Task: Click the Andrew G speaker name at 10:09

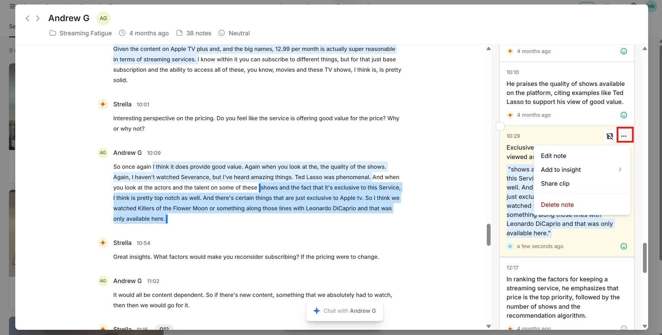Action: [127, 153]
